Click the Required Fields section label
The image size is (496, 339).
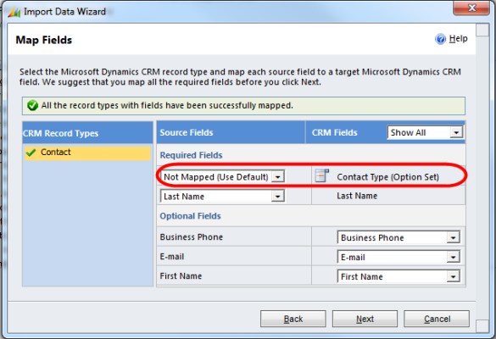pos(191,155)
